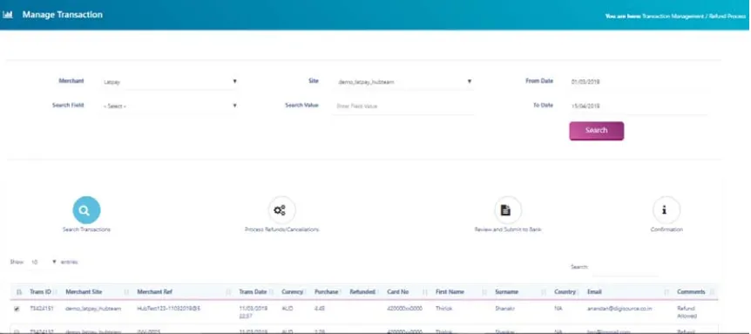The height and width of the screenshot is (334, 751).
Task: Open the Show entries count dropdown
Action: 44,262
